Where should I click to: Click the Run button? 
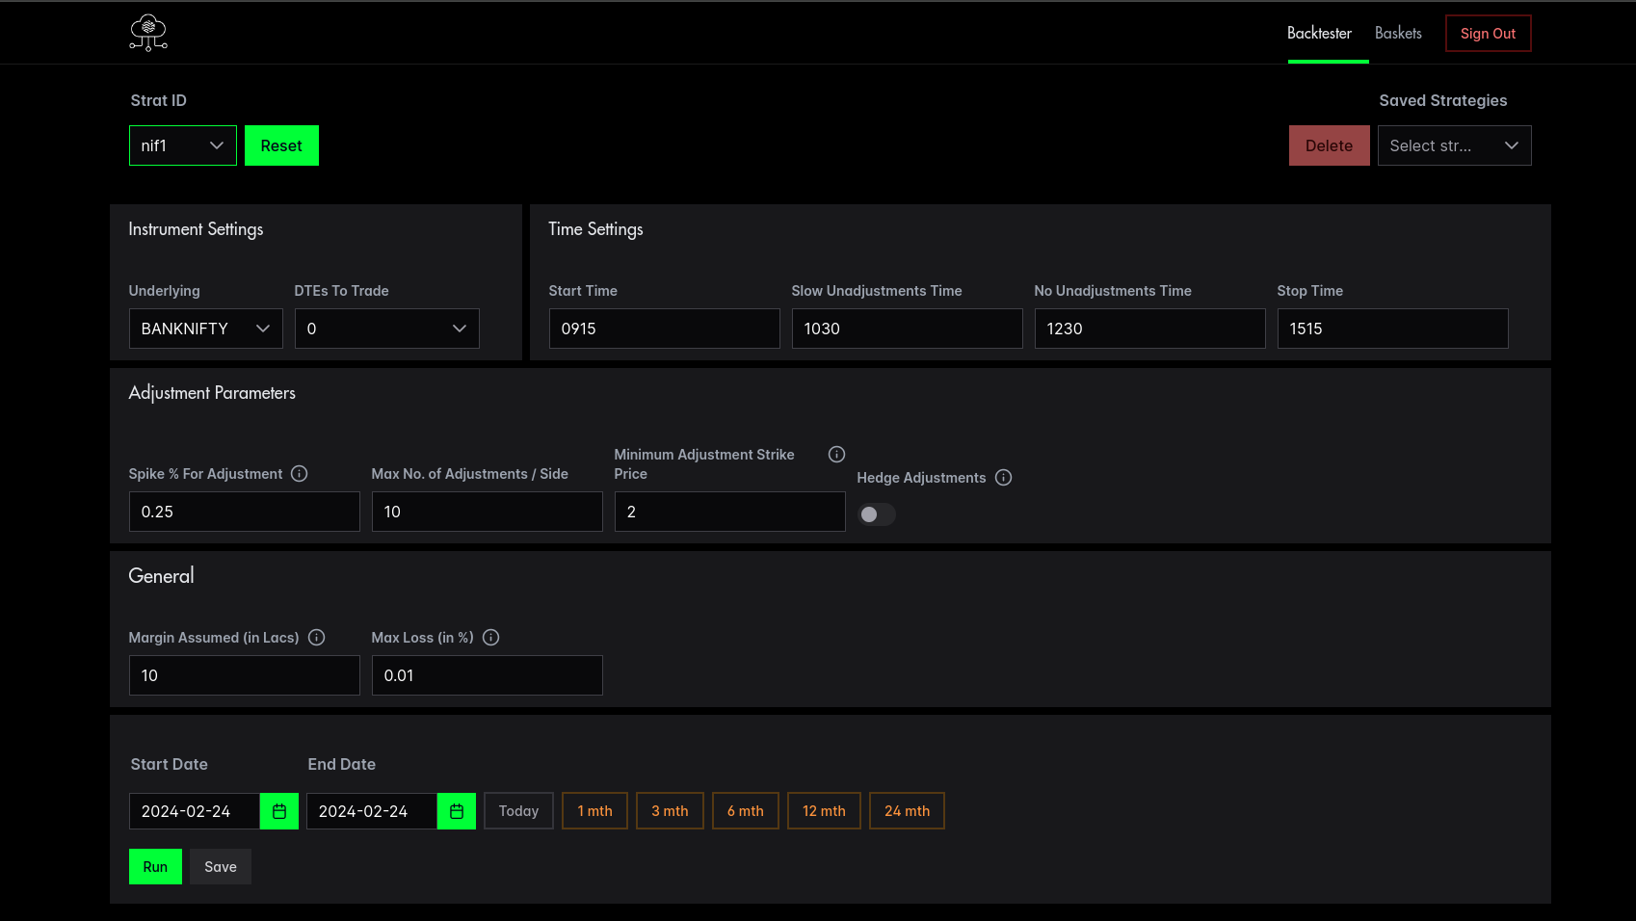pos(155,867)
